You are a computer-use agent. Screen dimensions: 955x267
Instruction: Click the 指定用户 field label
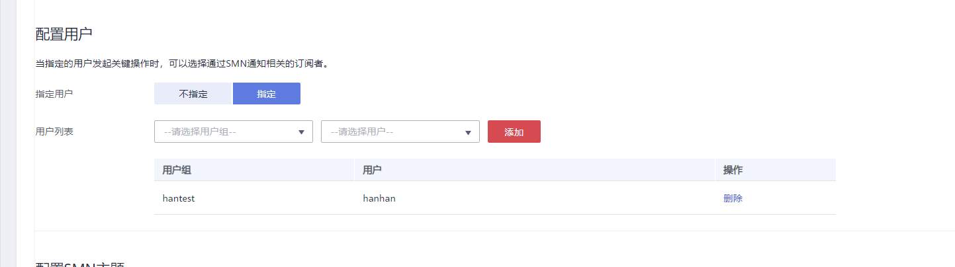[x=54, y=94]
